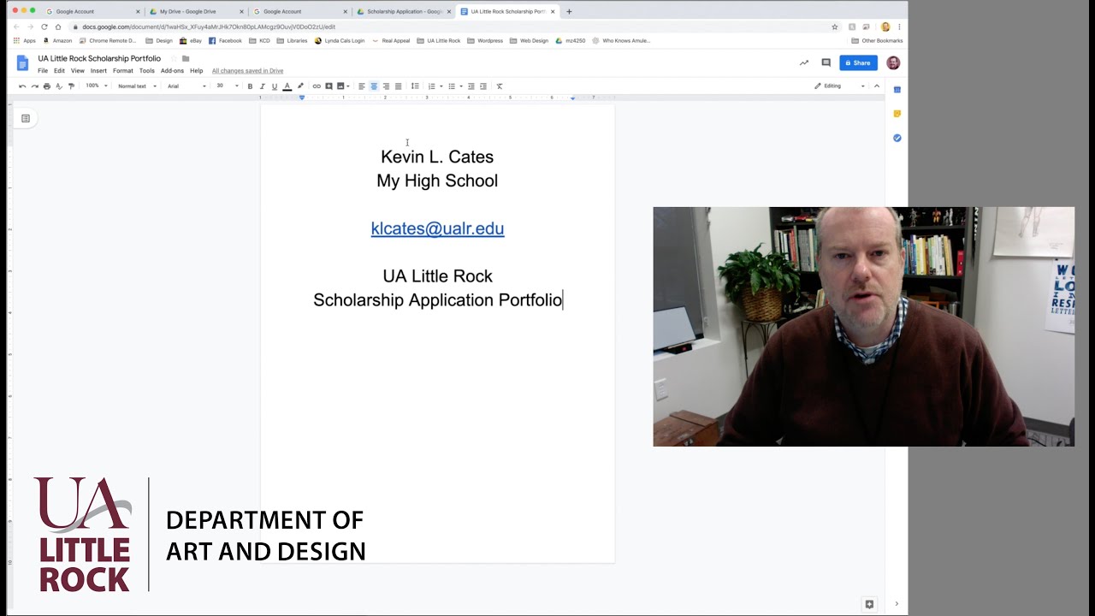The image size is (1095, 616).
Task: Open the Arial font dropdown
Action: (x=186, y=86)
